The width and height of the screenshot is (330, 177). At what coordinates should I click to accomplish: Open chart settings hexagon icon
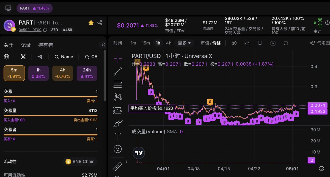point(321,168)
